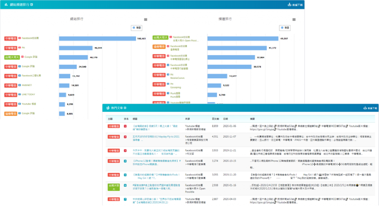This screenshot has width=379, height=207.
Task: Click 台灣大哥大 tag at top of 頻道排行
Action: coord(160,38)
